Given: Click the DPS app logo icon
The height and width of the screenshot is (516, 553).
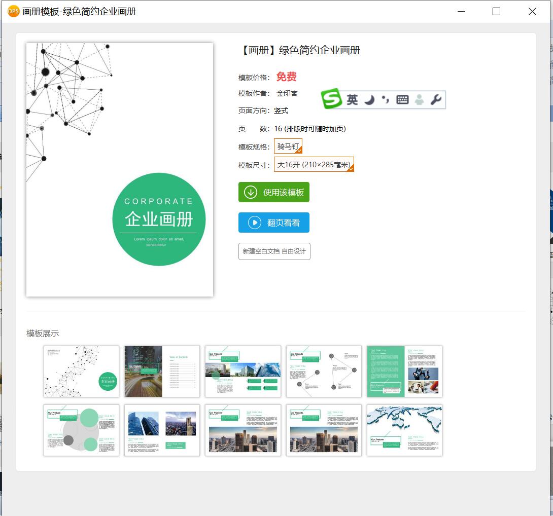Looking at the screenshot, I should click(x=13, y=11).
